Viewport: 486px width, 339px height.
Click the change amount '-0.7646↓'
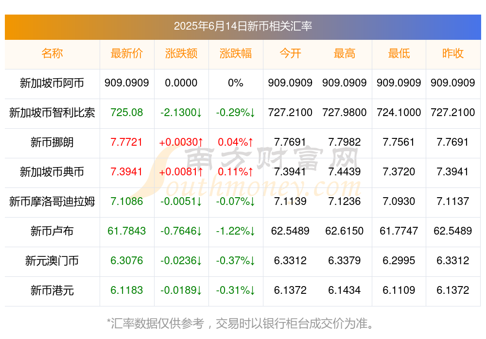point(181,231)
